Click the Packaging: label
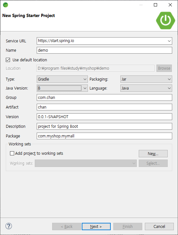Viewport: 178px width, 235px height. point(99,79)
